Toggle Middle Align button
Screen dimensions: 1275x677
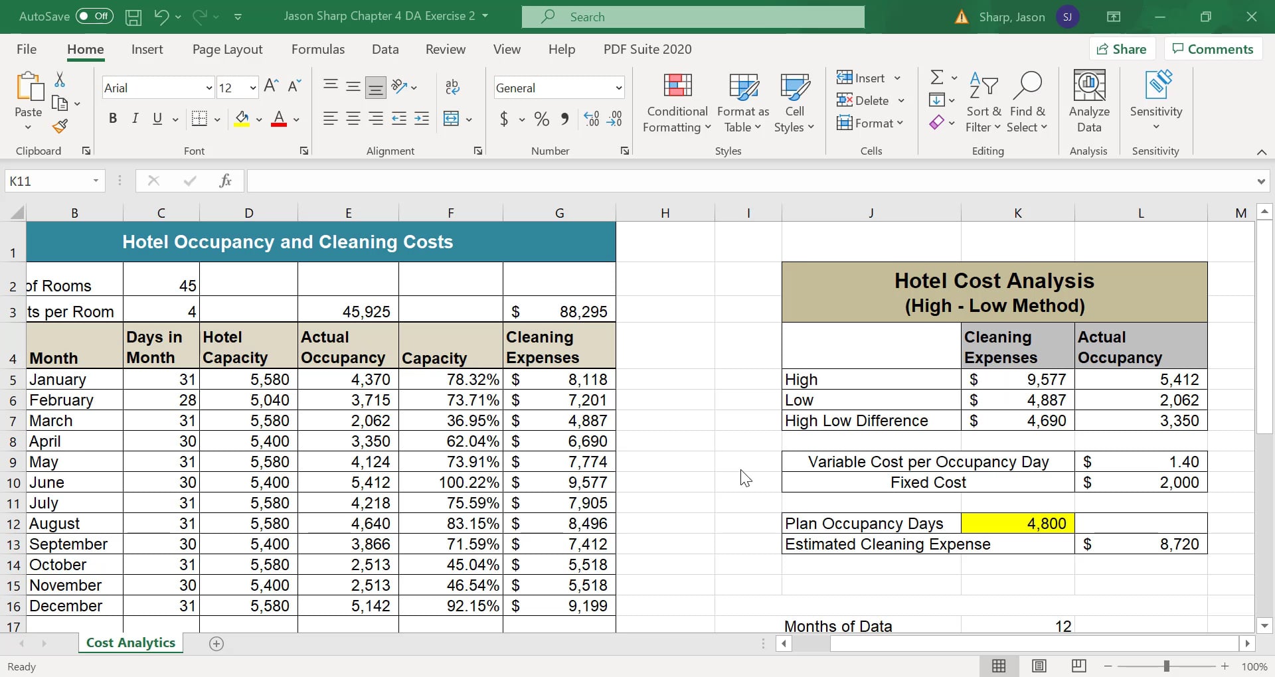[x=353, y=86]
